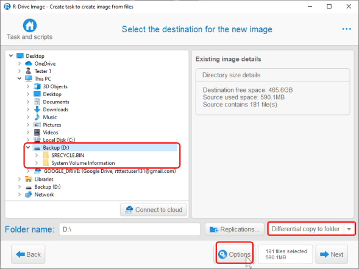Click the Pictures icon

point(37,125)
